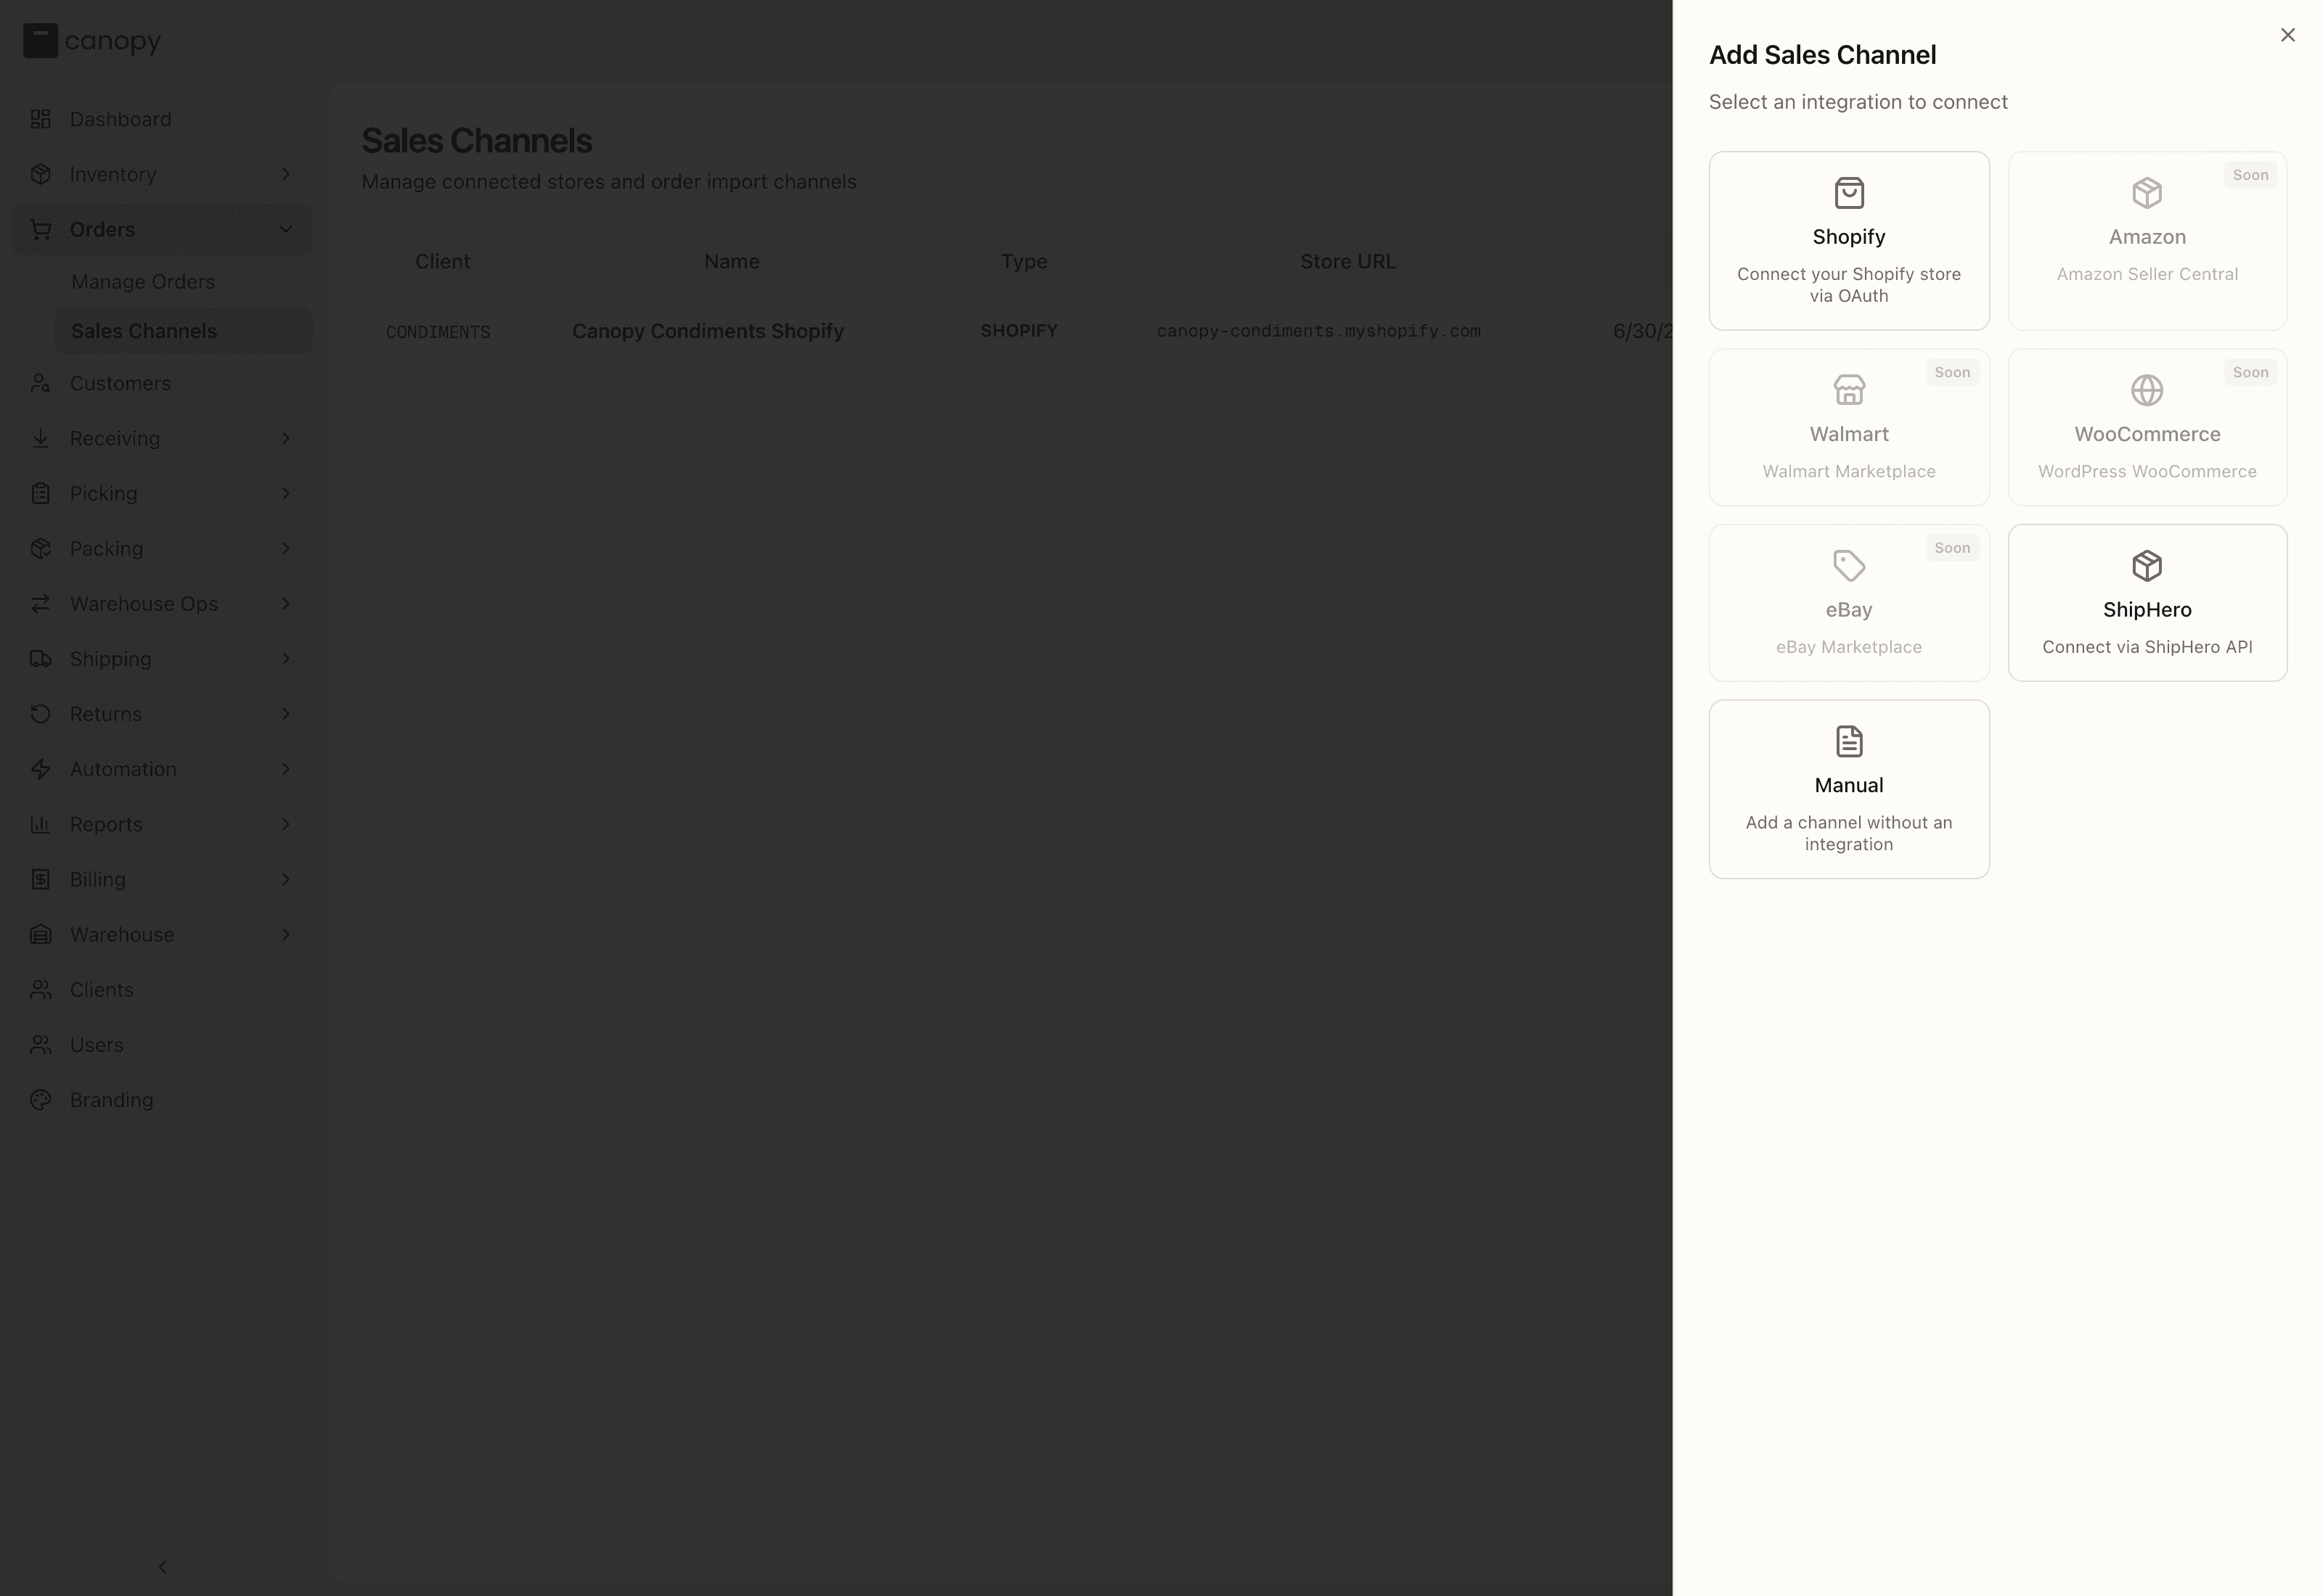Click the Amazon title on Seller Central card
Viewport: 2323px width, 1596px height.
pyautogui.click(x=2146, y=237)
